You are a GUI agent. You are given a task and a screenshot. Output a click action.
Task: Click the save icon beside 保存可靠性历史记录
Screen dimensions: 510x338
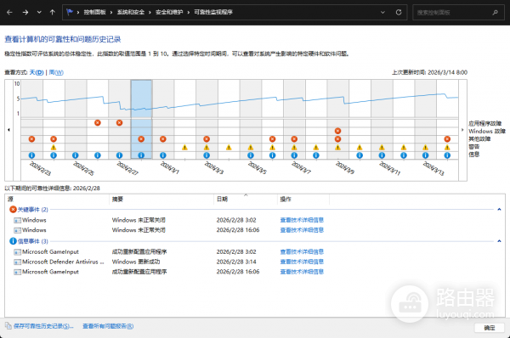[8, 325]
